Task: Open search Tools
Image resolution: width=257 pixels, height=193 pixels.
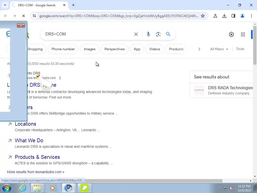Action: 240,49
